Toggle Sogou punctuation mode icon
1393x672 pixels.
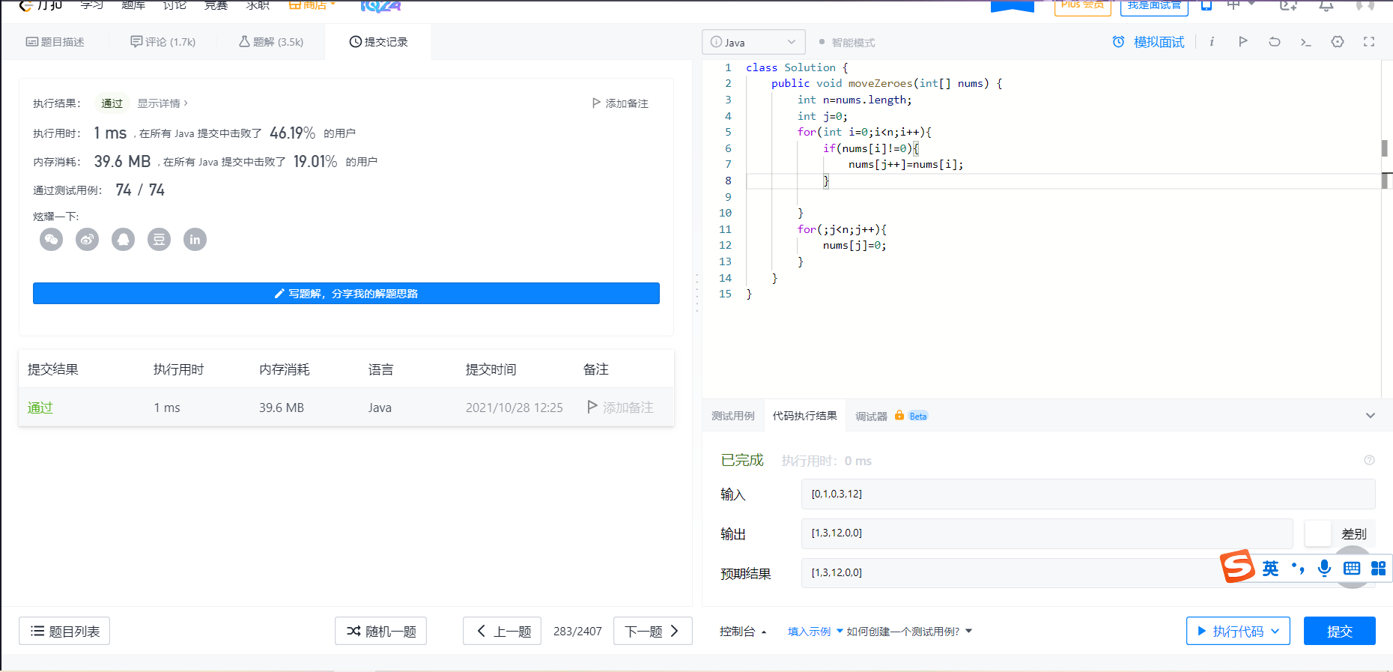coord(1298,569)
